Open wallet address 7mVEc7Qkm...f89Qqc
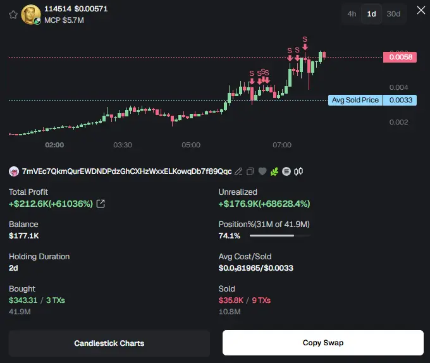This screenshot has height=363, width=430. (x=126, y=171)
